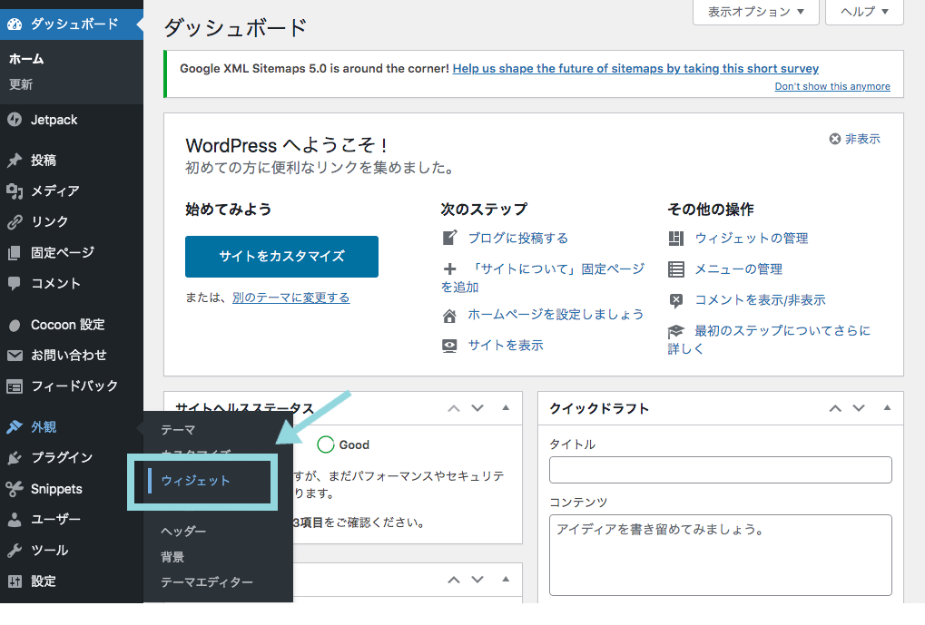925x625 pixels.
Task: Select ヘッダー in the 外観 submenu
Action: coord(183,532)
